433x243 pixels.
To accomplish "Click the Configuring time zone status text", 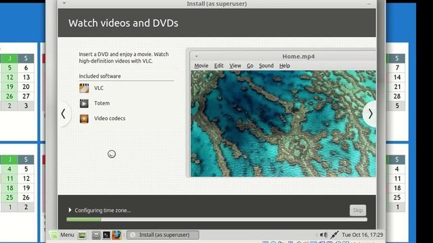I will click(103, 210).
